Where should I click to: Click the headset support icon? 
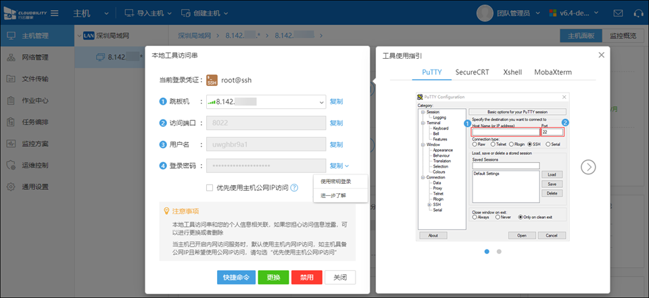pyautogui.click(x=638, y=13)
